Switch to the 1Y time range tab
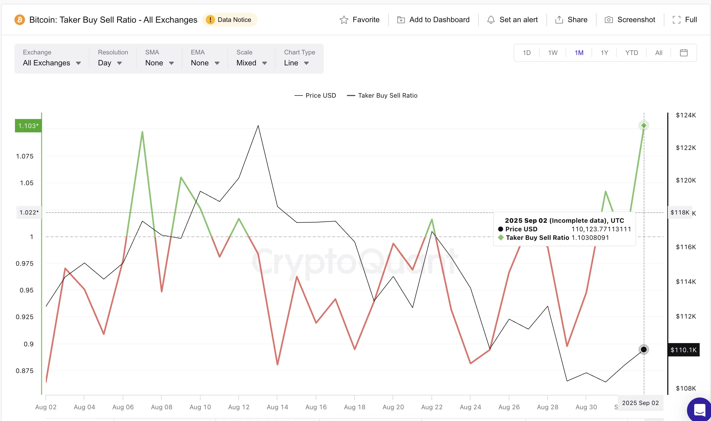 click(604, 53)
